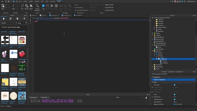The image size is (197, 111).
Task: Switch to the Script editor tab
Action: click(43, 15)
